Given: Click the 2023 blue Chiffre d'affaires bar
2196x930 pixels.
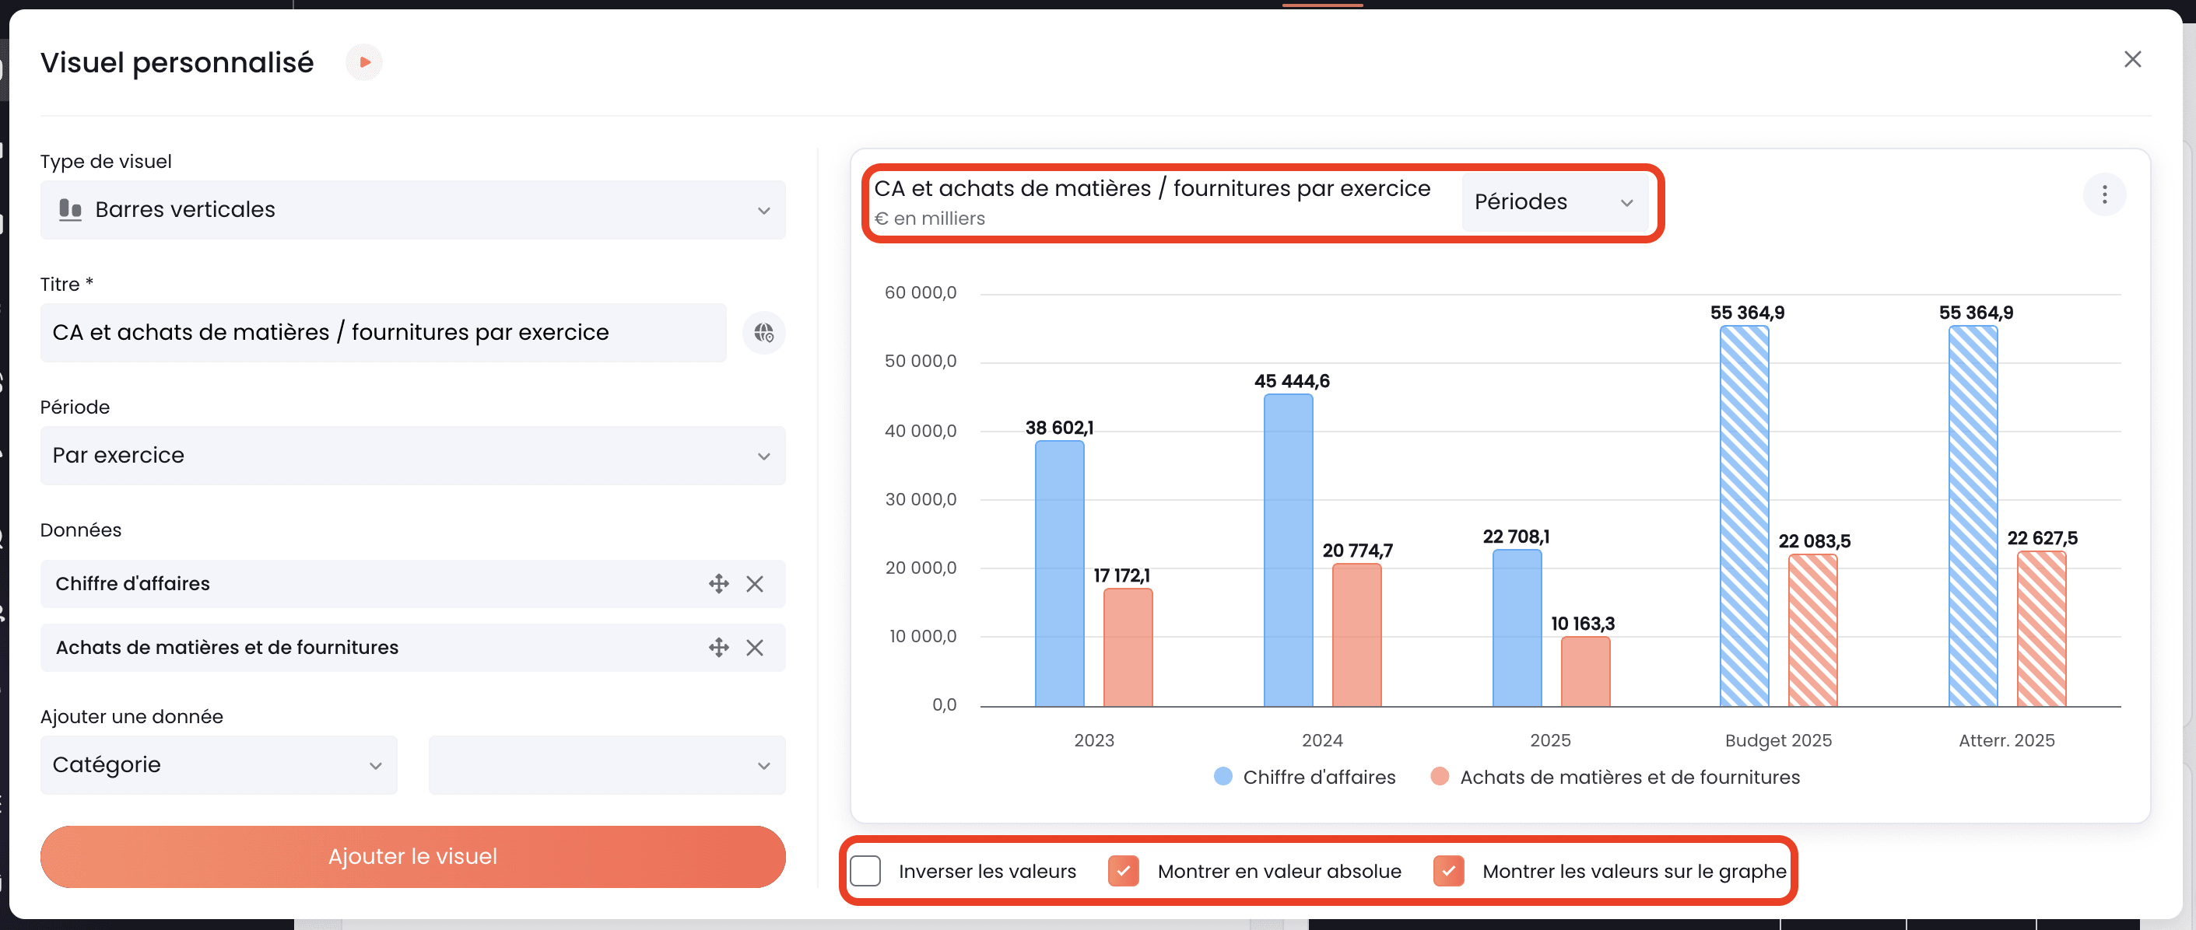Looking at the screenshot, I should (1059, 573).
